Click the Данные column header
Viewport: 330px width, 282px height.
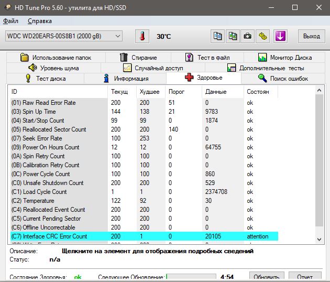(x=223, y=92)
